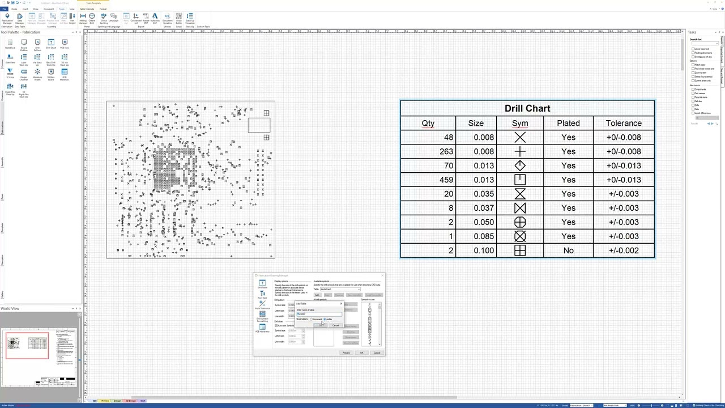
Task: Pick the Finger Chamfer palette tool
Action: point(24,74)
